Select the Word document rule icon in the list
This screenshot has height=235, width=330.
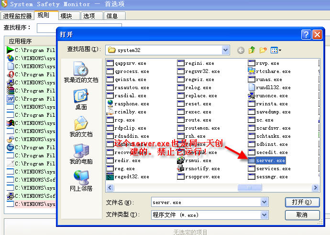tap(11, 99)
